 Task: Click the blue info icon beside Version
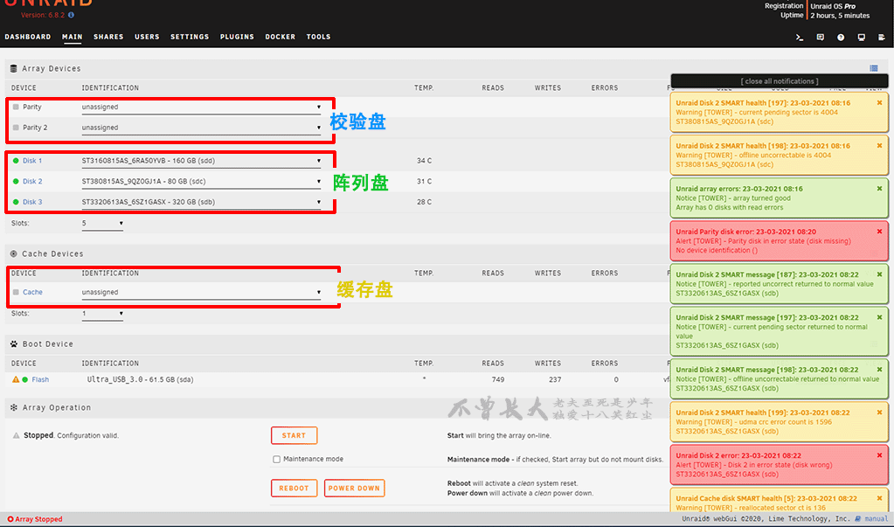[x=72, y=15]
